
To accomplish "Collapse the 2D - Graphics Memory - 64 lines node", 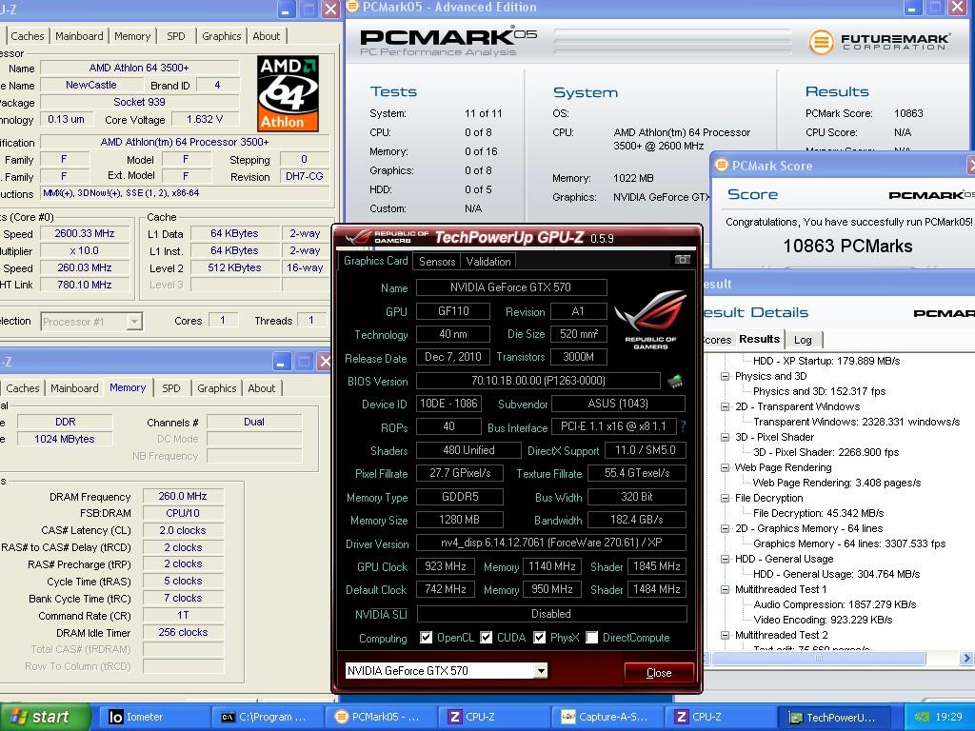I will pos(725,528).
